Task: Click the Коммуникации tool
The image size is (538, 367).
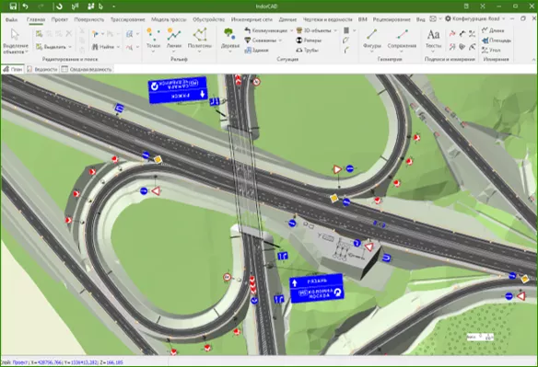Action: (x=266, y=30)
